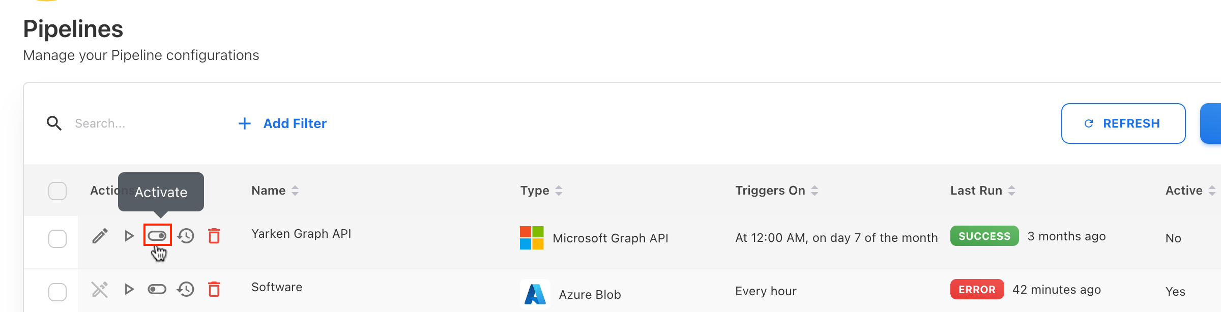Image resolution: width=1221 pixels, height=312 pixels.
Task: Open run history for Software pipeline
Action: (x=186, y=290)
